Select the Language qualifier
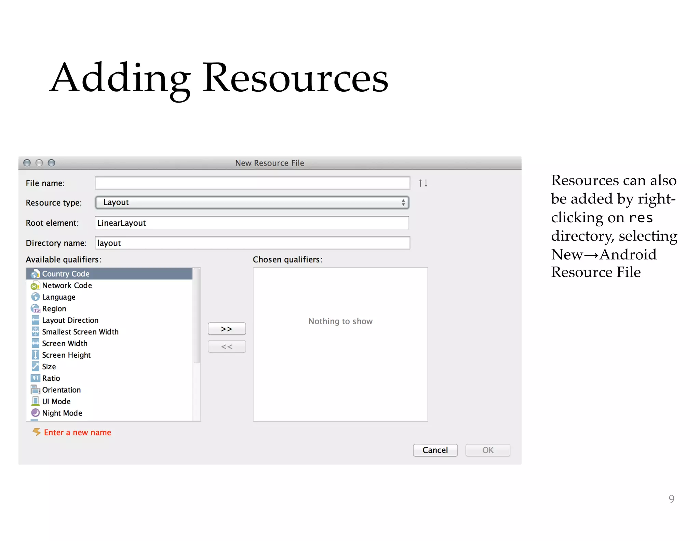Image resolution: width=700 pixels, height=541 pixels. coord(109,297)
